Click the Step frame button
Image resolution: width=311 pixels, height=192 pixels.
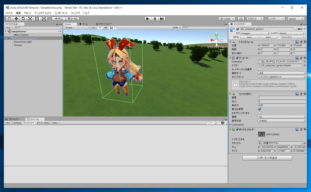[x=162, y=19]
